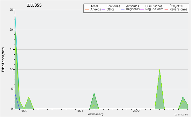Click the Registros legend color line
This screenshot has height=117, width=191.
[123, 9]
